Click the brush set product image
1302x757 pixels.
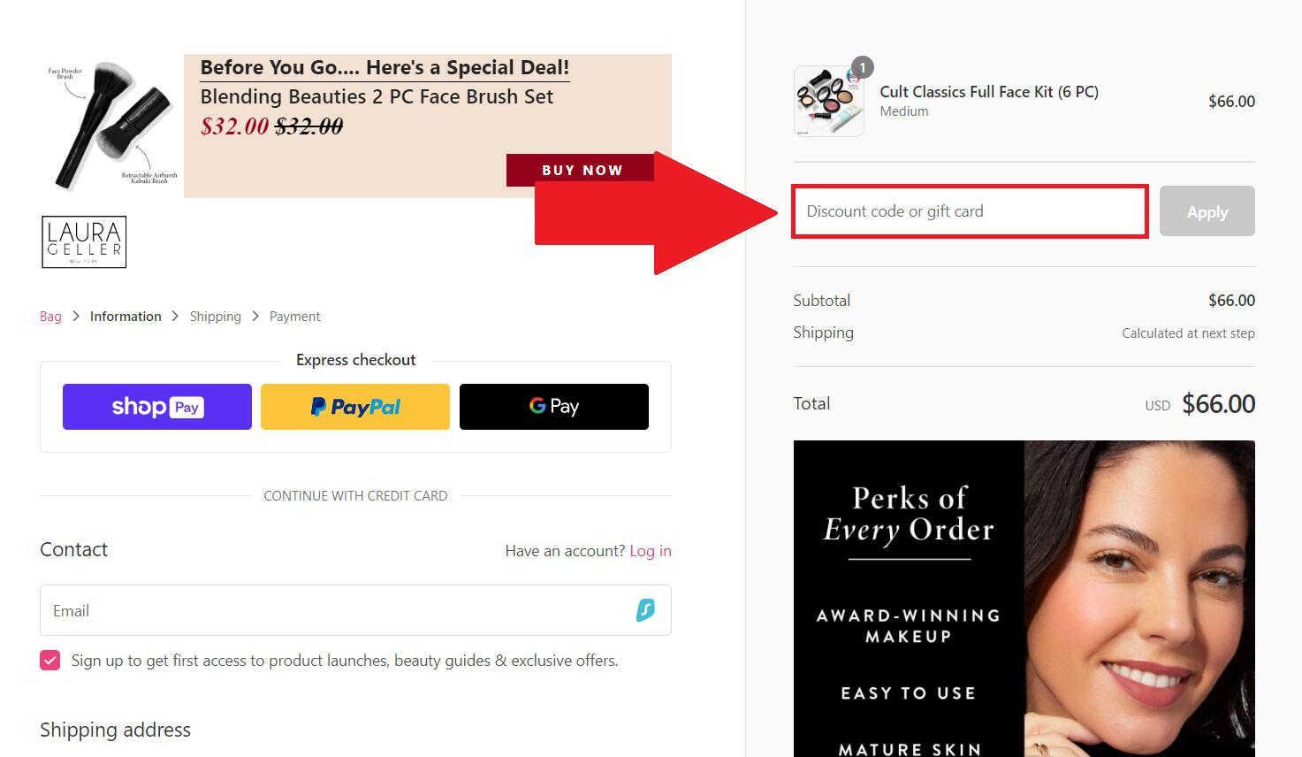pos(112,125)
